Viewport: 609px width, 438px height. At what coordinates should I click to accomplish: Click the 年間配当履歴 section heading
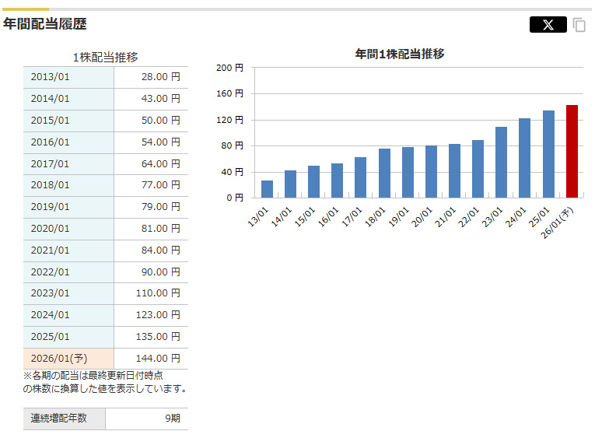tap(45, 24)
